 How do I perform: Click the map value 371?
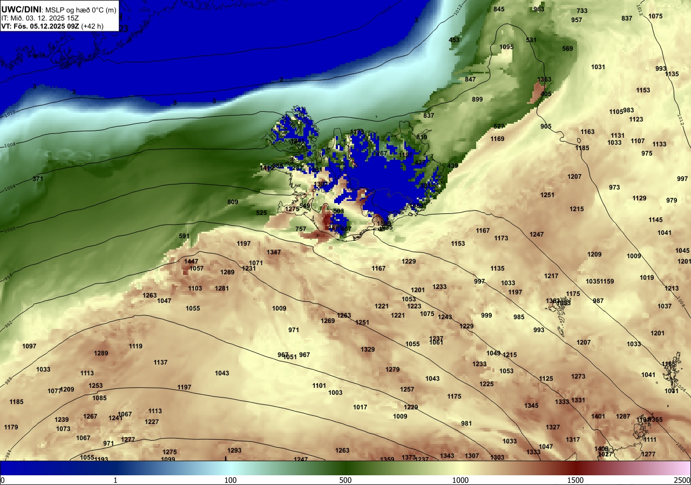point(38,179)
